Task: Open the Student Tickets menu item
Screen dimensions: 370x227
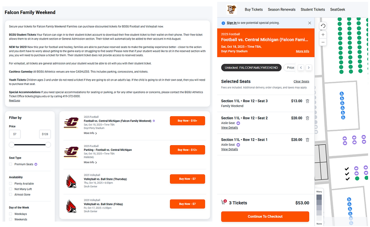Action: pos(313,9)
